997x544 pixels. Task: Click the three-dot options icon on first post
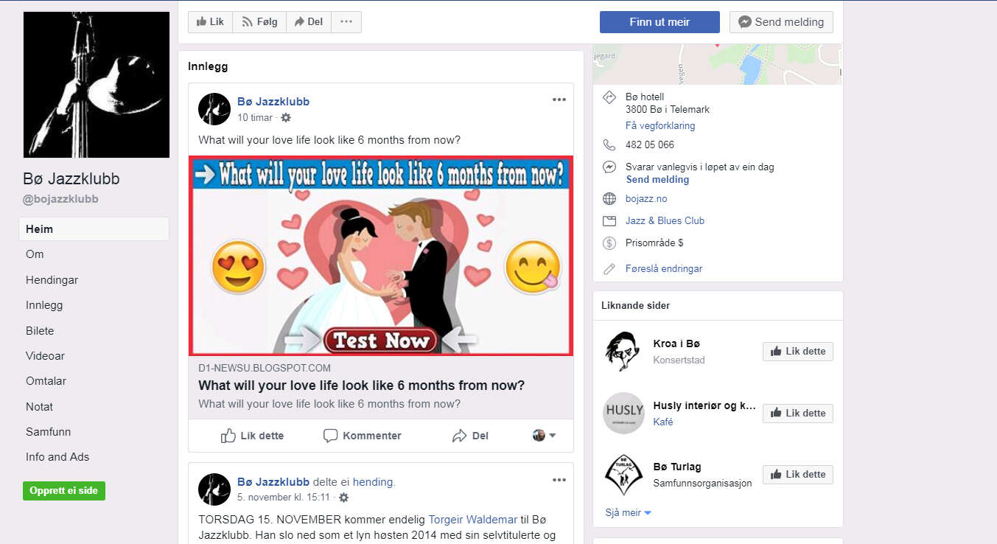click(559, 100)
